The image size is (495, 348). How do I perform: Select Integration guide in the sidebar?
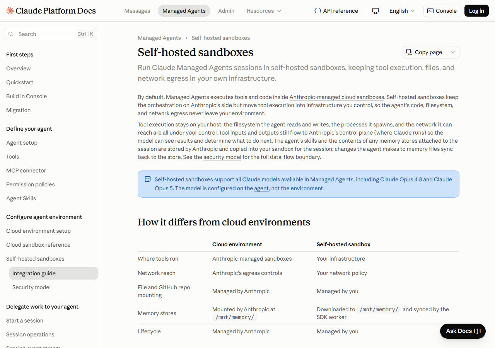pos(53,273)
